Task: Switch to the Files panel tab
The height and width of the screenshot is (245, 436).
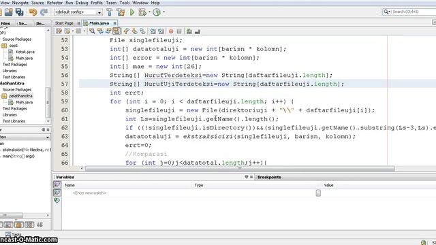Action: (5, 24)
